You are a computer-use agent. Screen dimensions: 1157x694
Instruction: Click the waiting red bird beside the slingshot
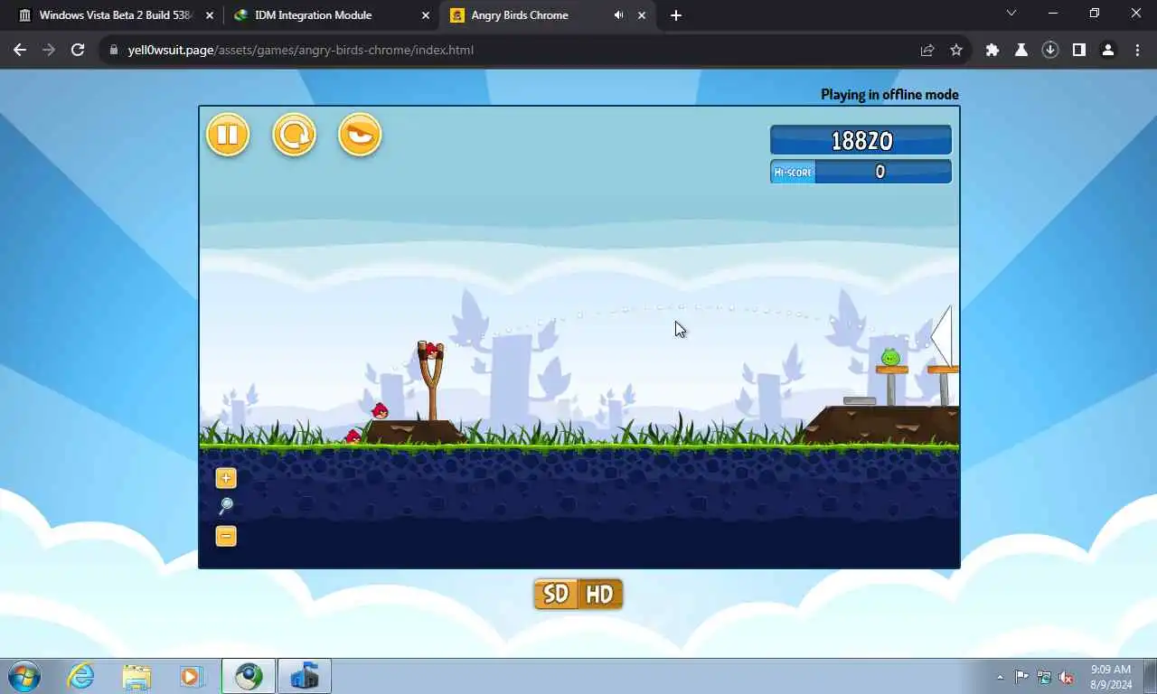point(381,410)
